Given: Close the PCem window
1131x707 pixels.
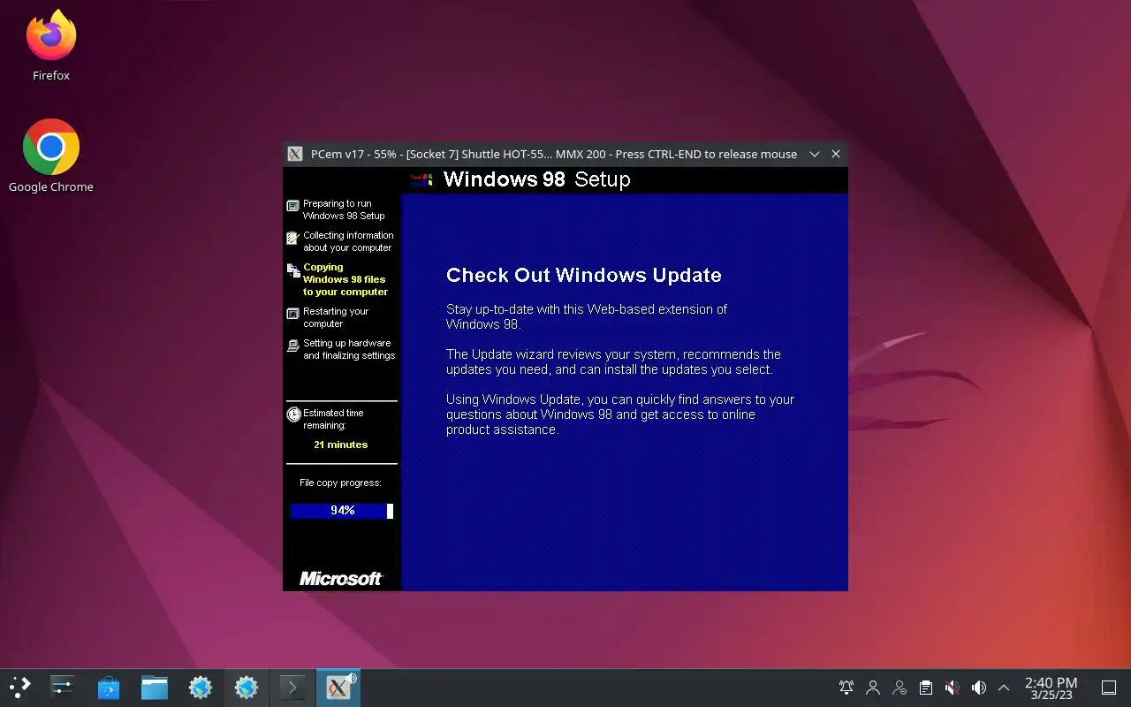Looking at the screenshot, I should [836, 154].
